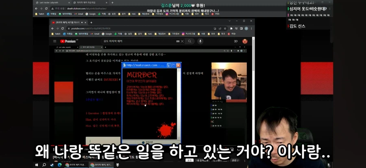The height and width of the screenshot is (168, 366).
Task: Open the 마크 bookmark folder in YouTube window
Action: click(x=221, y=34)
